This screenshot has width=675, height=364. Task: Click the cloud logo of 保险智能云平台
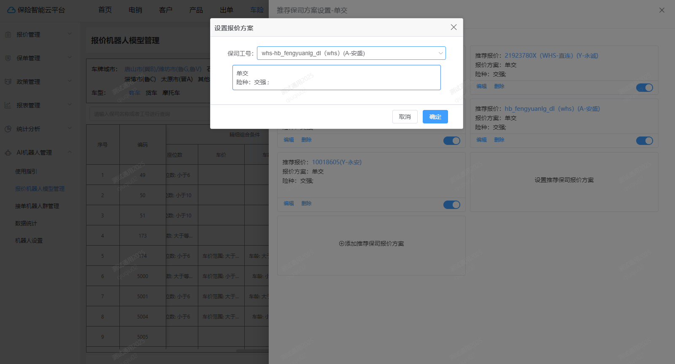[x=11, y=10]
